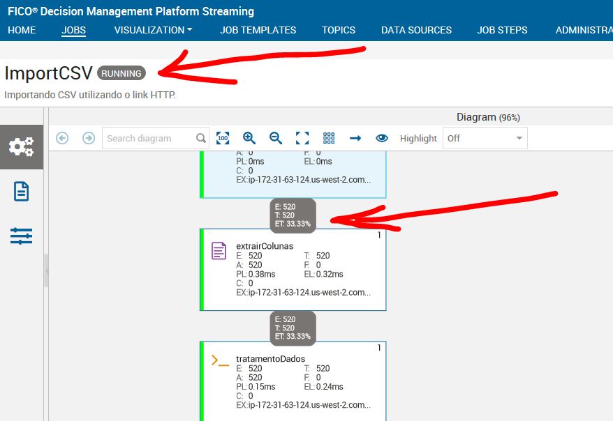Switch to the JOBS tab

pos(73,30)
